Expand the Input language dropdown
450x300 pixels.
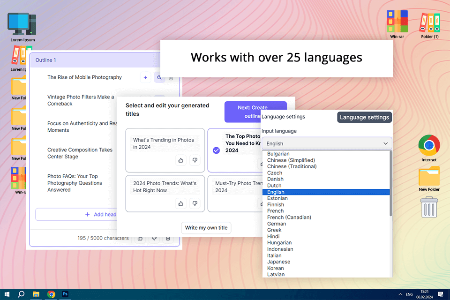click(x=326, y=143)
